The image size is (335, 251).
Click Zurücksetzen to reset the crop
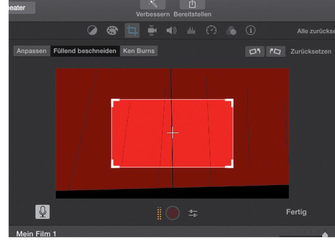[x=311, y=51]
